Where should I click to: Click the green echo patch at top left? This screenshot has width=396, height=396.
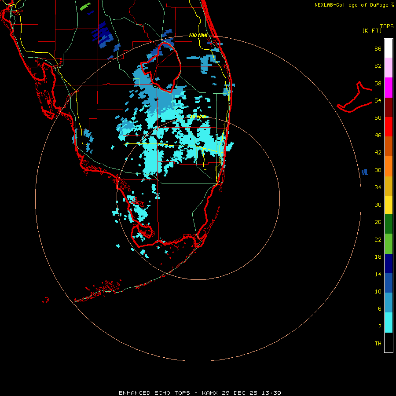click(85, 6)
